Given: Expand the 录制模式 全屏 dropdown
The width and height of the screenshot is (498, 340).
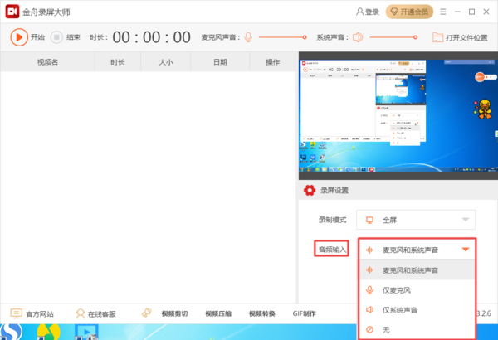Looking at the screenshot, I should click(x=417, y=220).
